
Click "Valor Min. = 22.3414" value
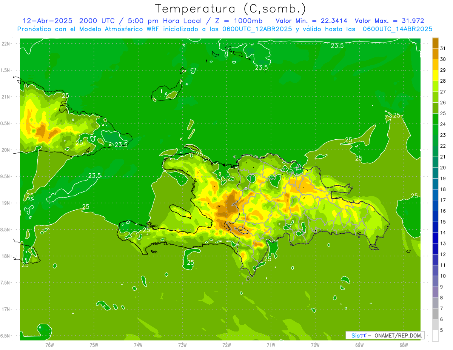(x=311, y=21)
